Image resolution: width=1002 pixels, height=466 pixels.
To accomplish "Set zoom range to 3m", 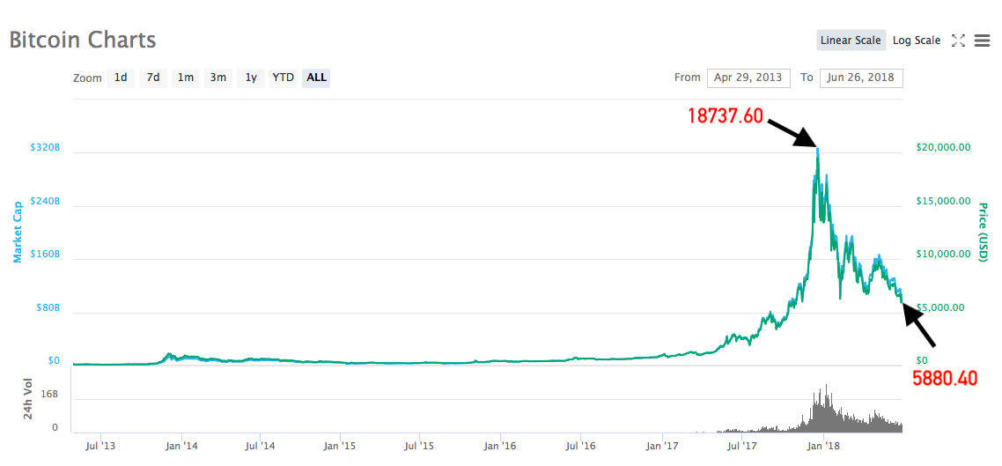I will point(217,78).
